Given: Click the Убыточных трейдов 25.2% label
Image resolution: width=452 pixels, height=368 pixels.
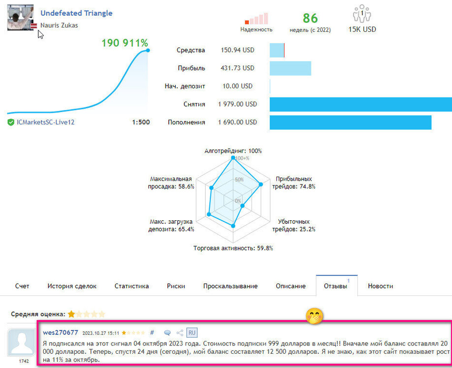Looking at the screenshot, I should [294, 225].
